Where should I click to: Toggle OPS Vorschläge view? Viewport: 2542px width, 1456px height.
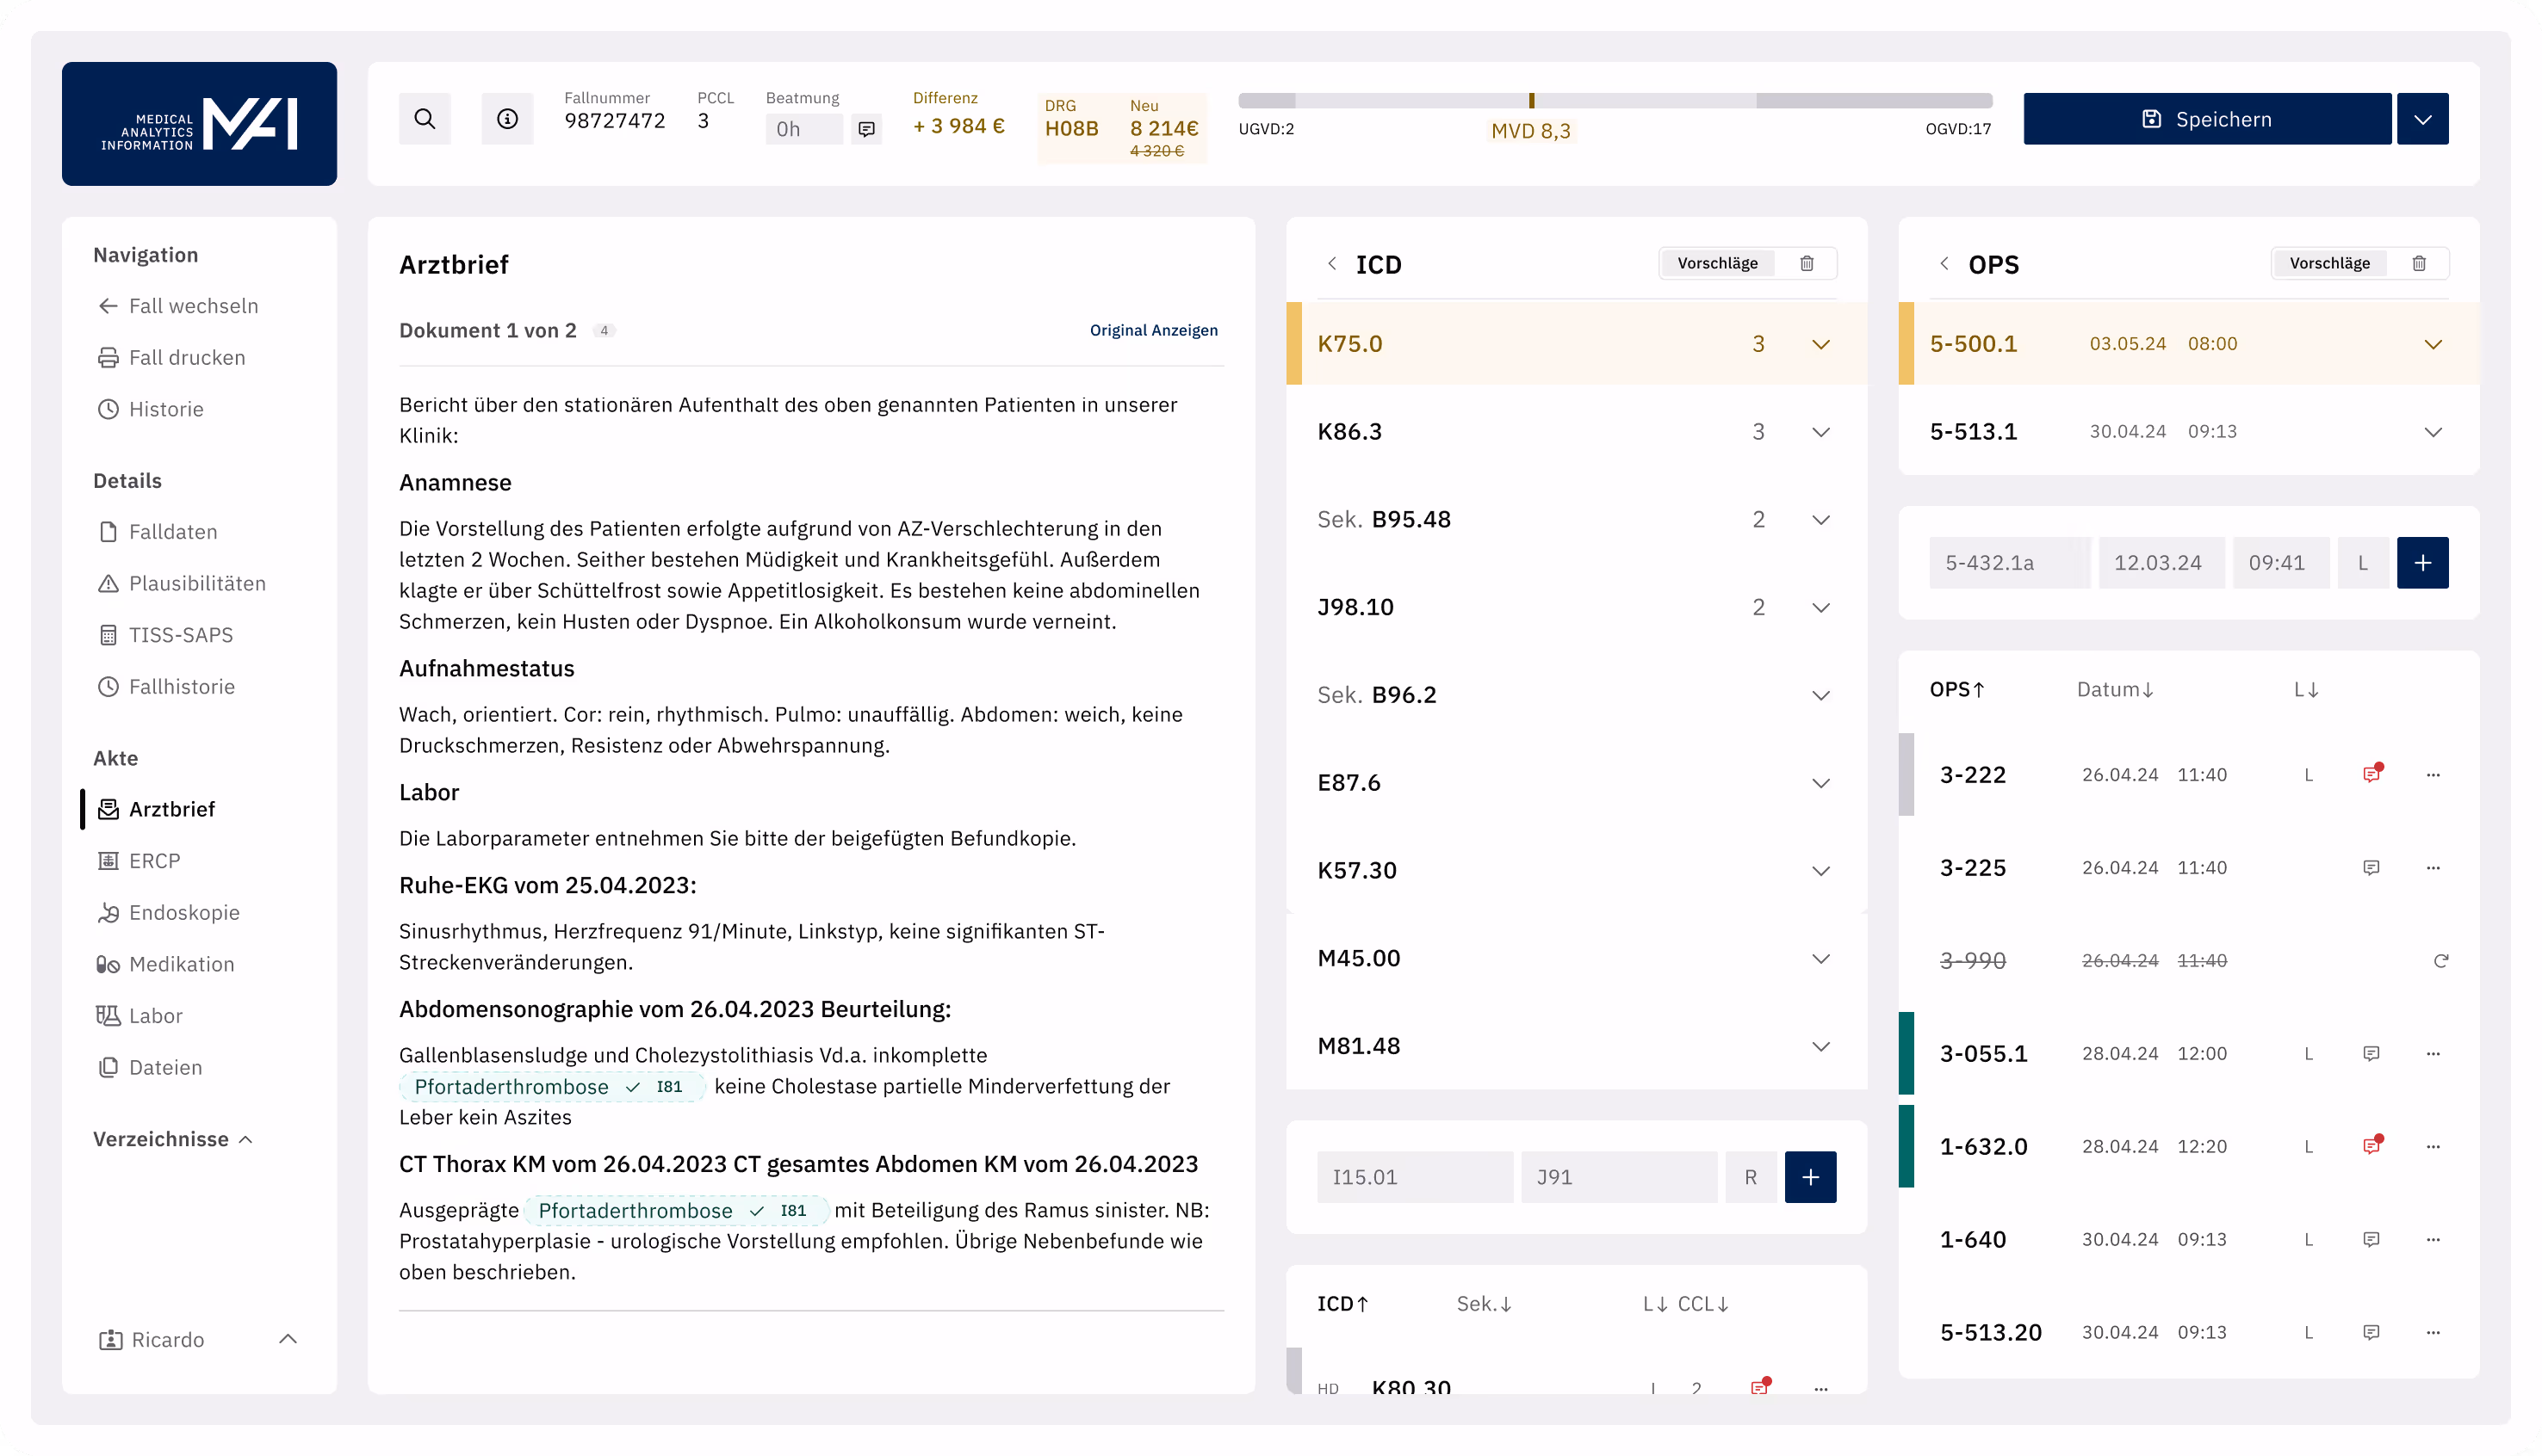pyautogui.click(x=2329, y=263)
